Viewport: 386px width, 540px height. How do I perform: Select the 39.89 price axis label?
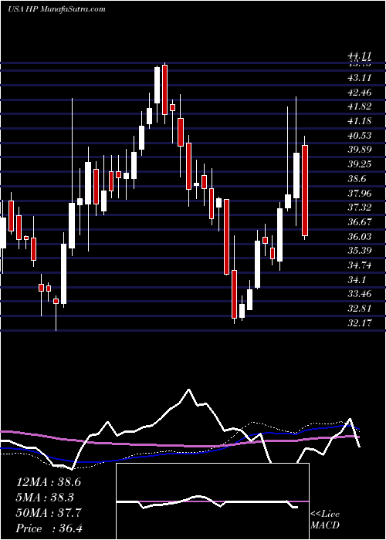tap(359, 150)
